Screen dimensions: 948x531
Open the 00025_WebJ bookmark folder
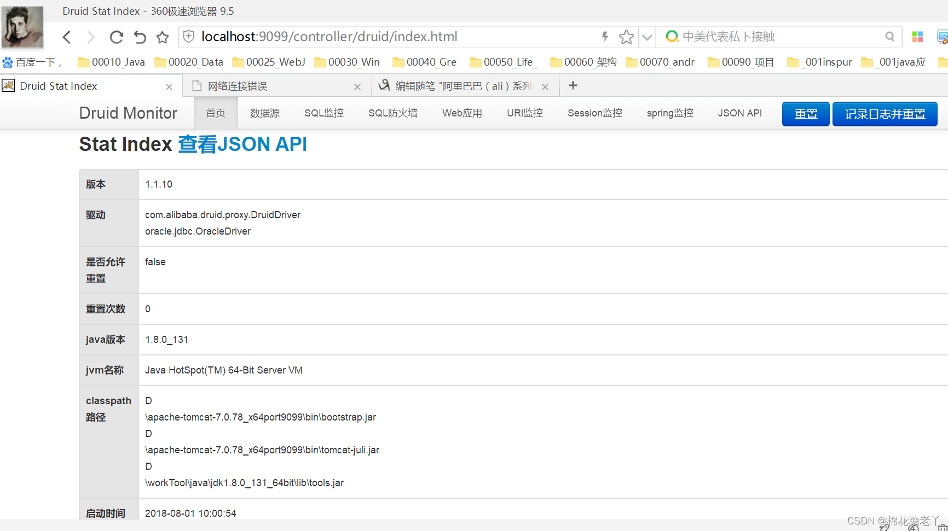pyautogui.click(x=269, y=62)
